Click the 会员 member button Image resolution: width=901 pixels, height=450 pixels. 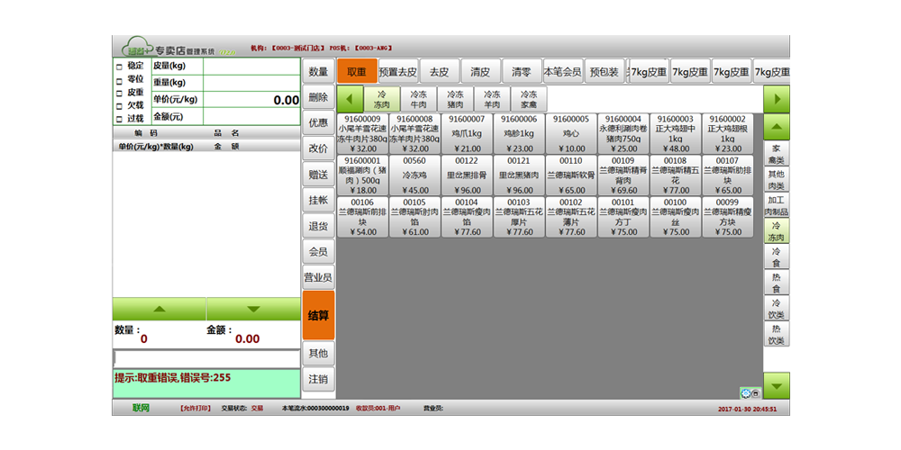(x=318, y=252)
